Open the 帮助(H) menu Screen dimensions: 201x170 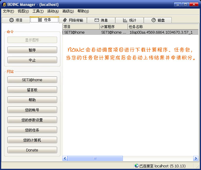pyautogui.click(x=83, y=11)
